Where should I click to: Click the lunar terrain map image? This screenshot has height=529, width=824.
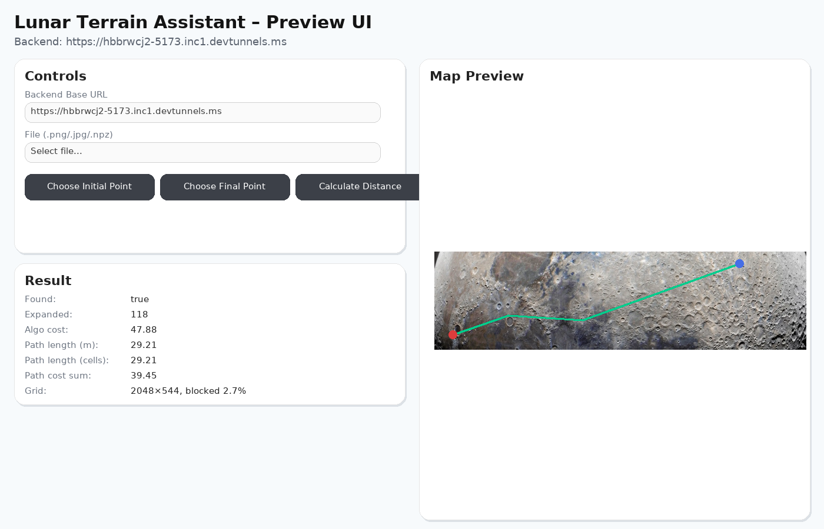(620, 300)
